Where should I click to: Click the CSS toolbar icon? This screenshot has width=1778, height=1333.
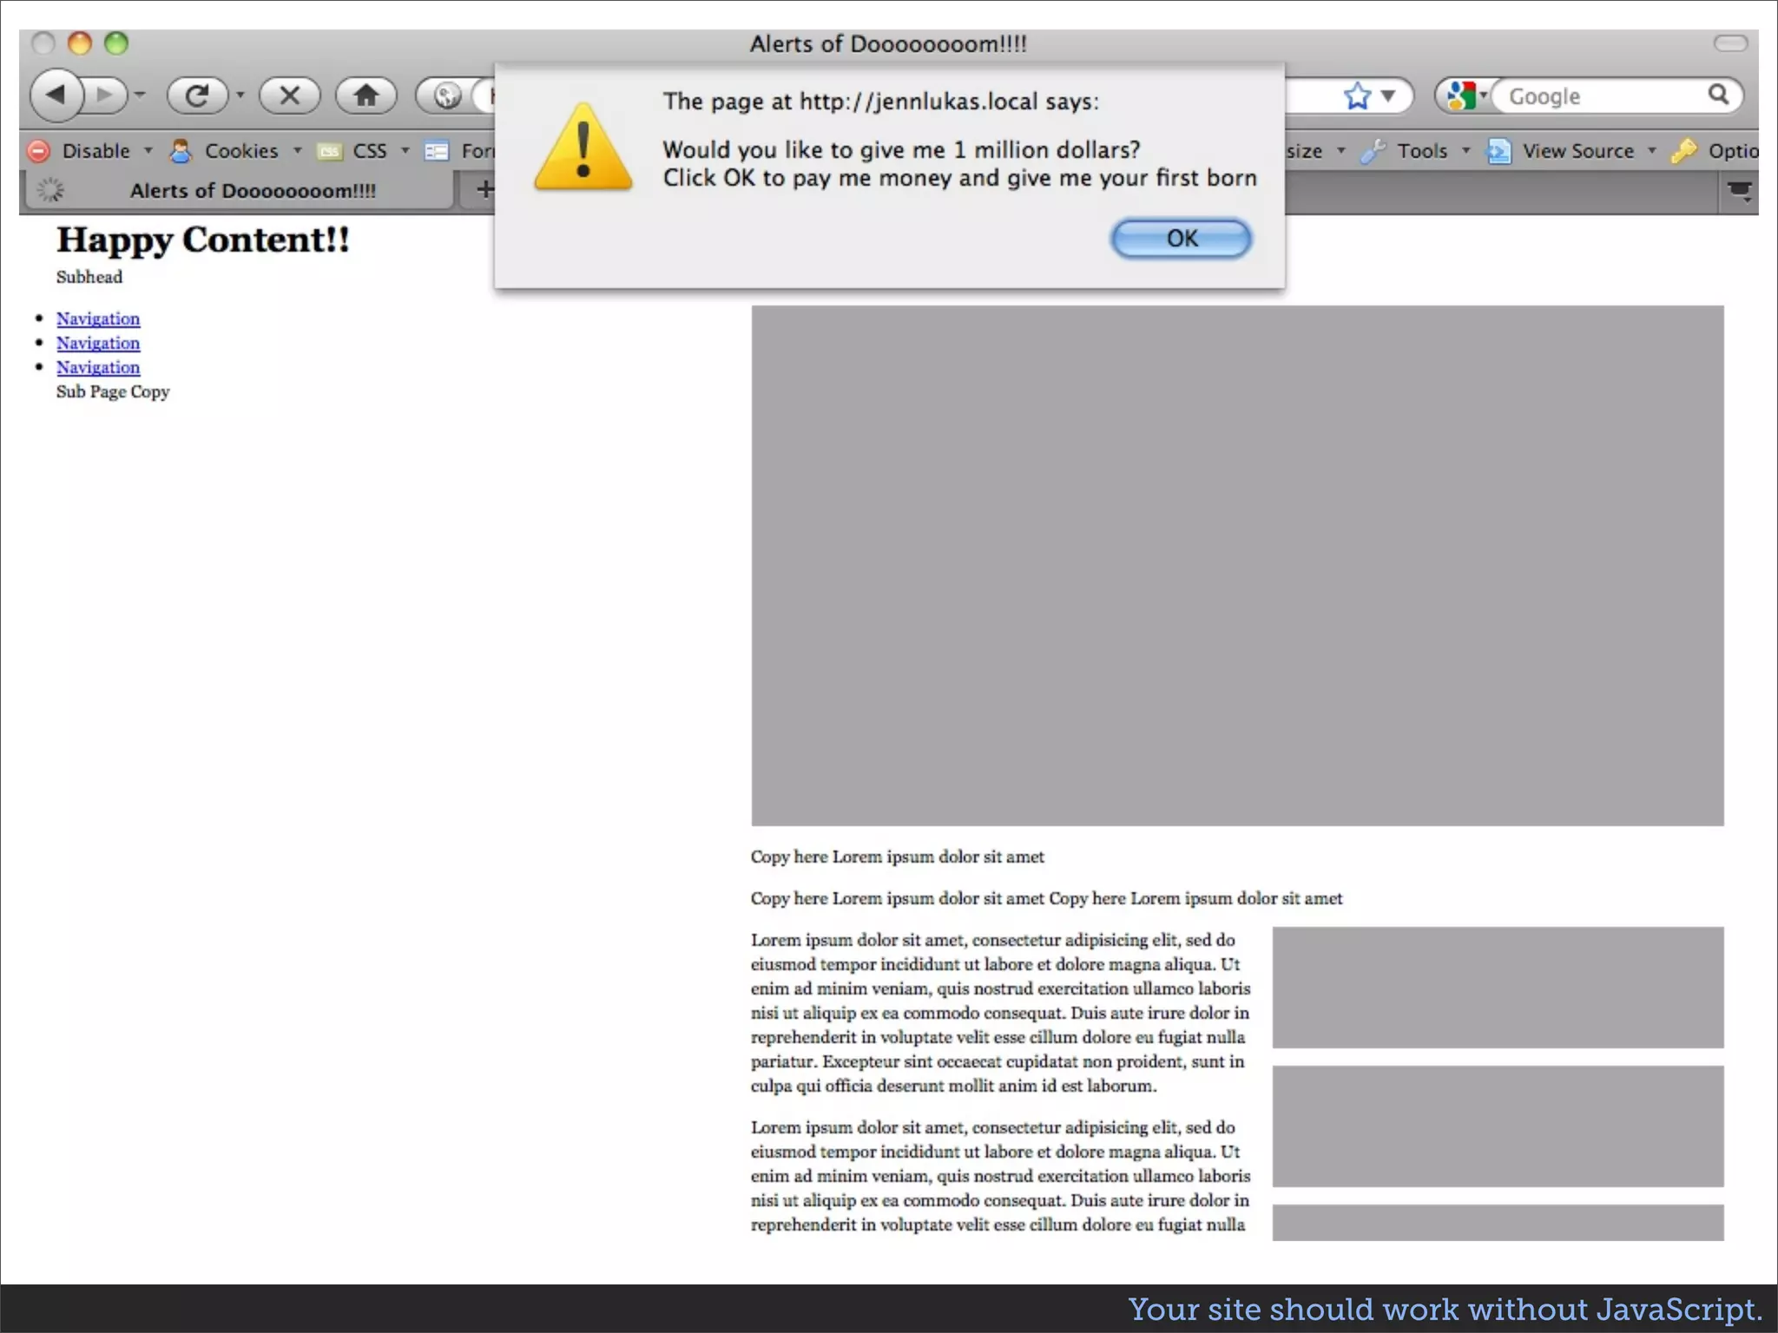[330, 152]
